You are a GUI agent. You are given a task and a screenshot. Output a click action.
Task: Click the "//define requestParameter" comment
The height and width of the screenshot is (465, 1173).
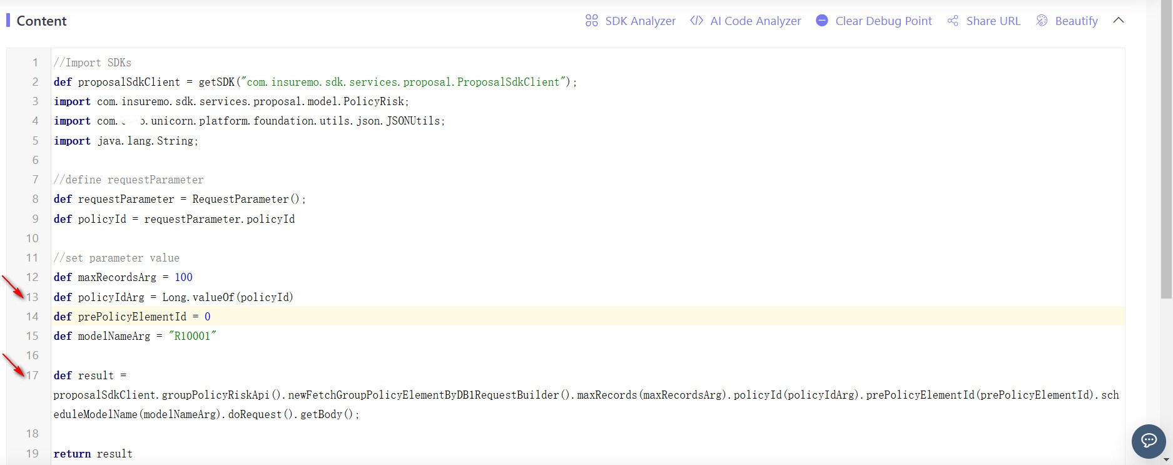128,180
